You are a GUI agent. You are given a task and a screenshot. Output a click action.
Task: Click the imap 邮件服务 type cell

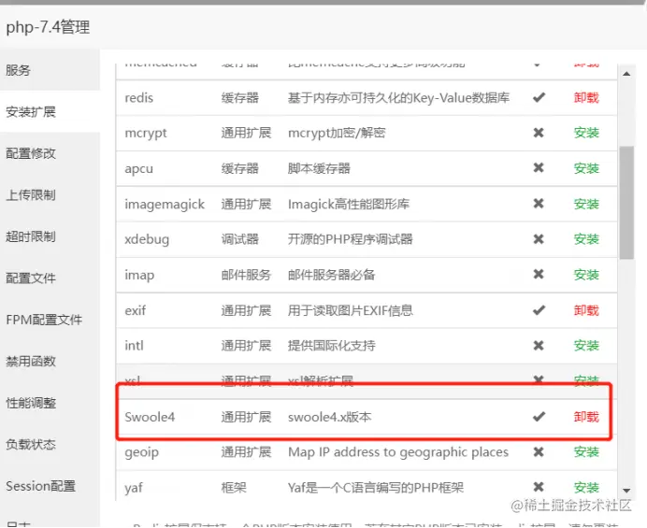pyautogui.click(x=246, y=275)
